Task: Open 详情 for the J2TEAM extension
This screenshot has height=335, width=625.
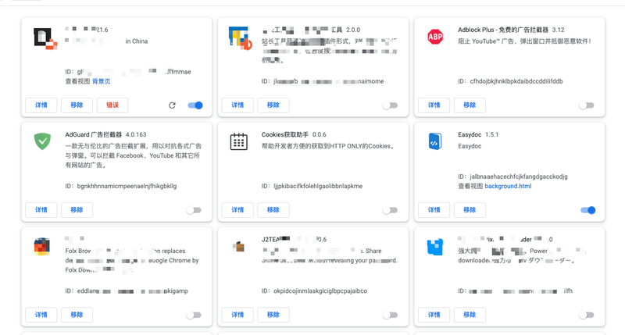Action: pos(237,315)
